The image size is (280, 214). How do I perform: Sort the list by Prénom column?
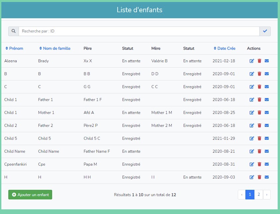pyautogui.click(x=14, y=48)
